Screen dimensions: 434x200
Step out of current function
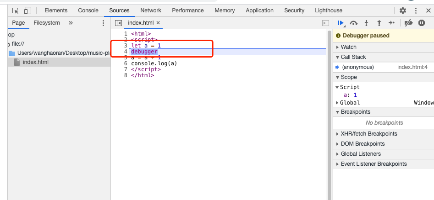click(379, 23)
